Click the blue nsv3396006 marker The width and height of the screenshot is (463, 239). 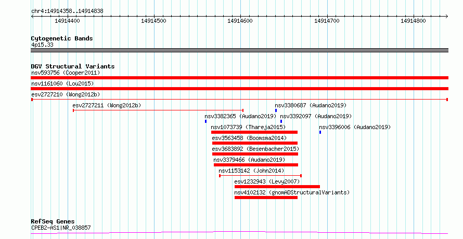[x=320, y=132]
